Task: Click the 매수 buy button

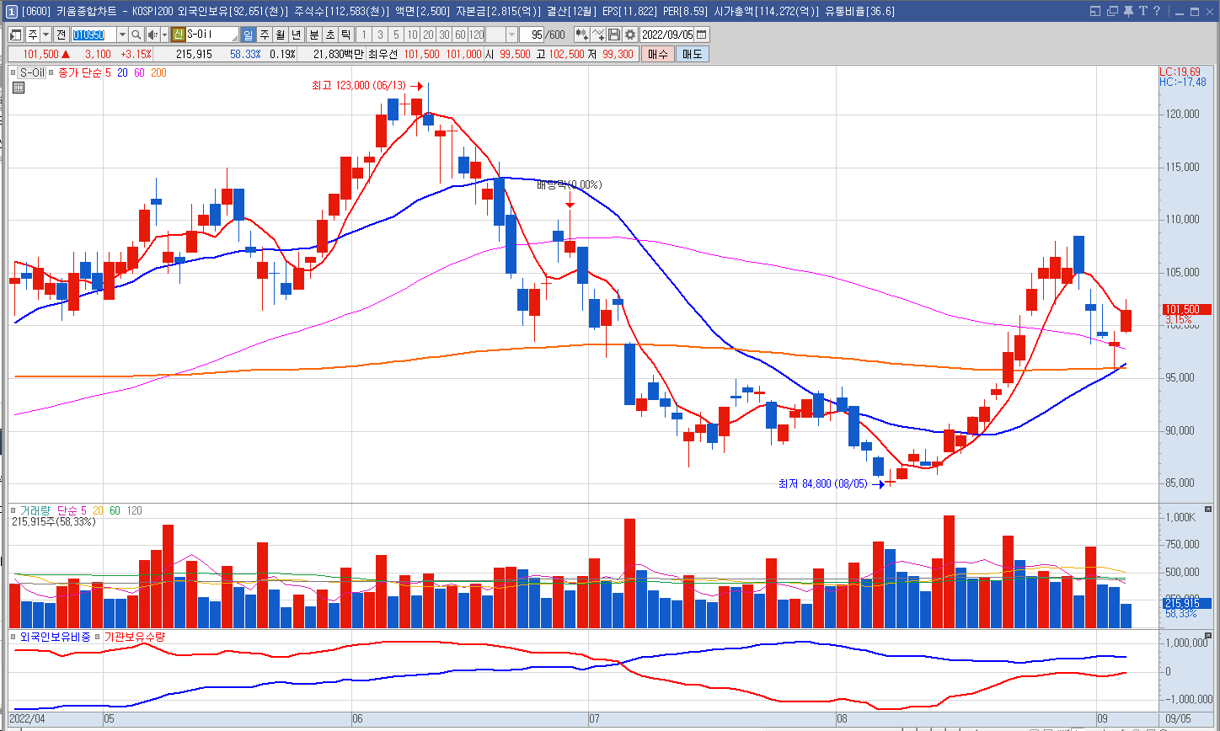Action: [658, 54]
